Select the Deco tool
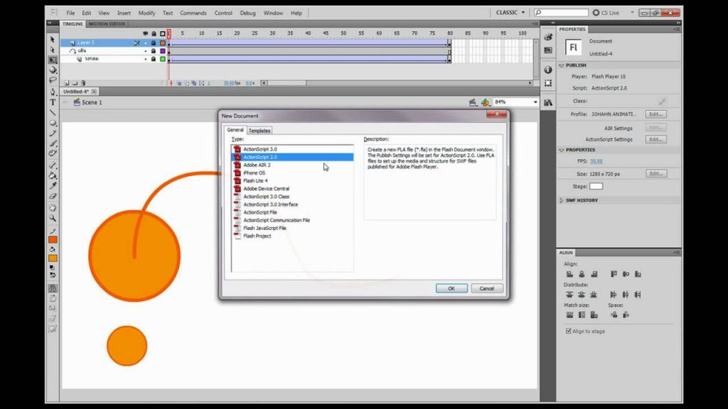 click(x=53, y=153)
